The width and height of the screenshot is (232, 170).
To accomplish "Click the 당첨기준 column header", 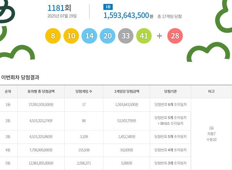I will (170, 91).
